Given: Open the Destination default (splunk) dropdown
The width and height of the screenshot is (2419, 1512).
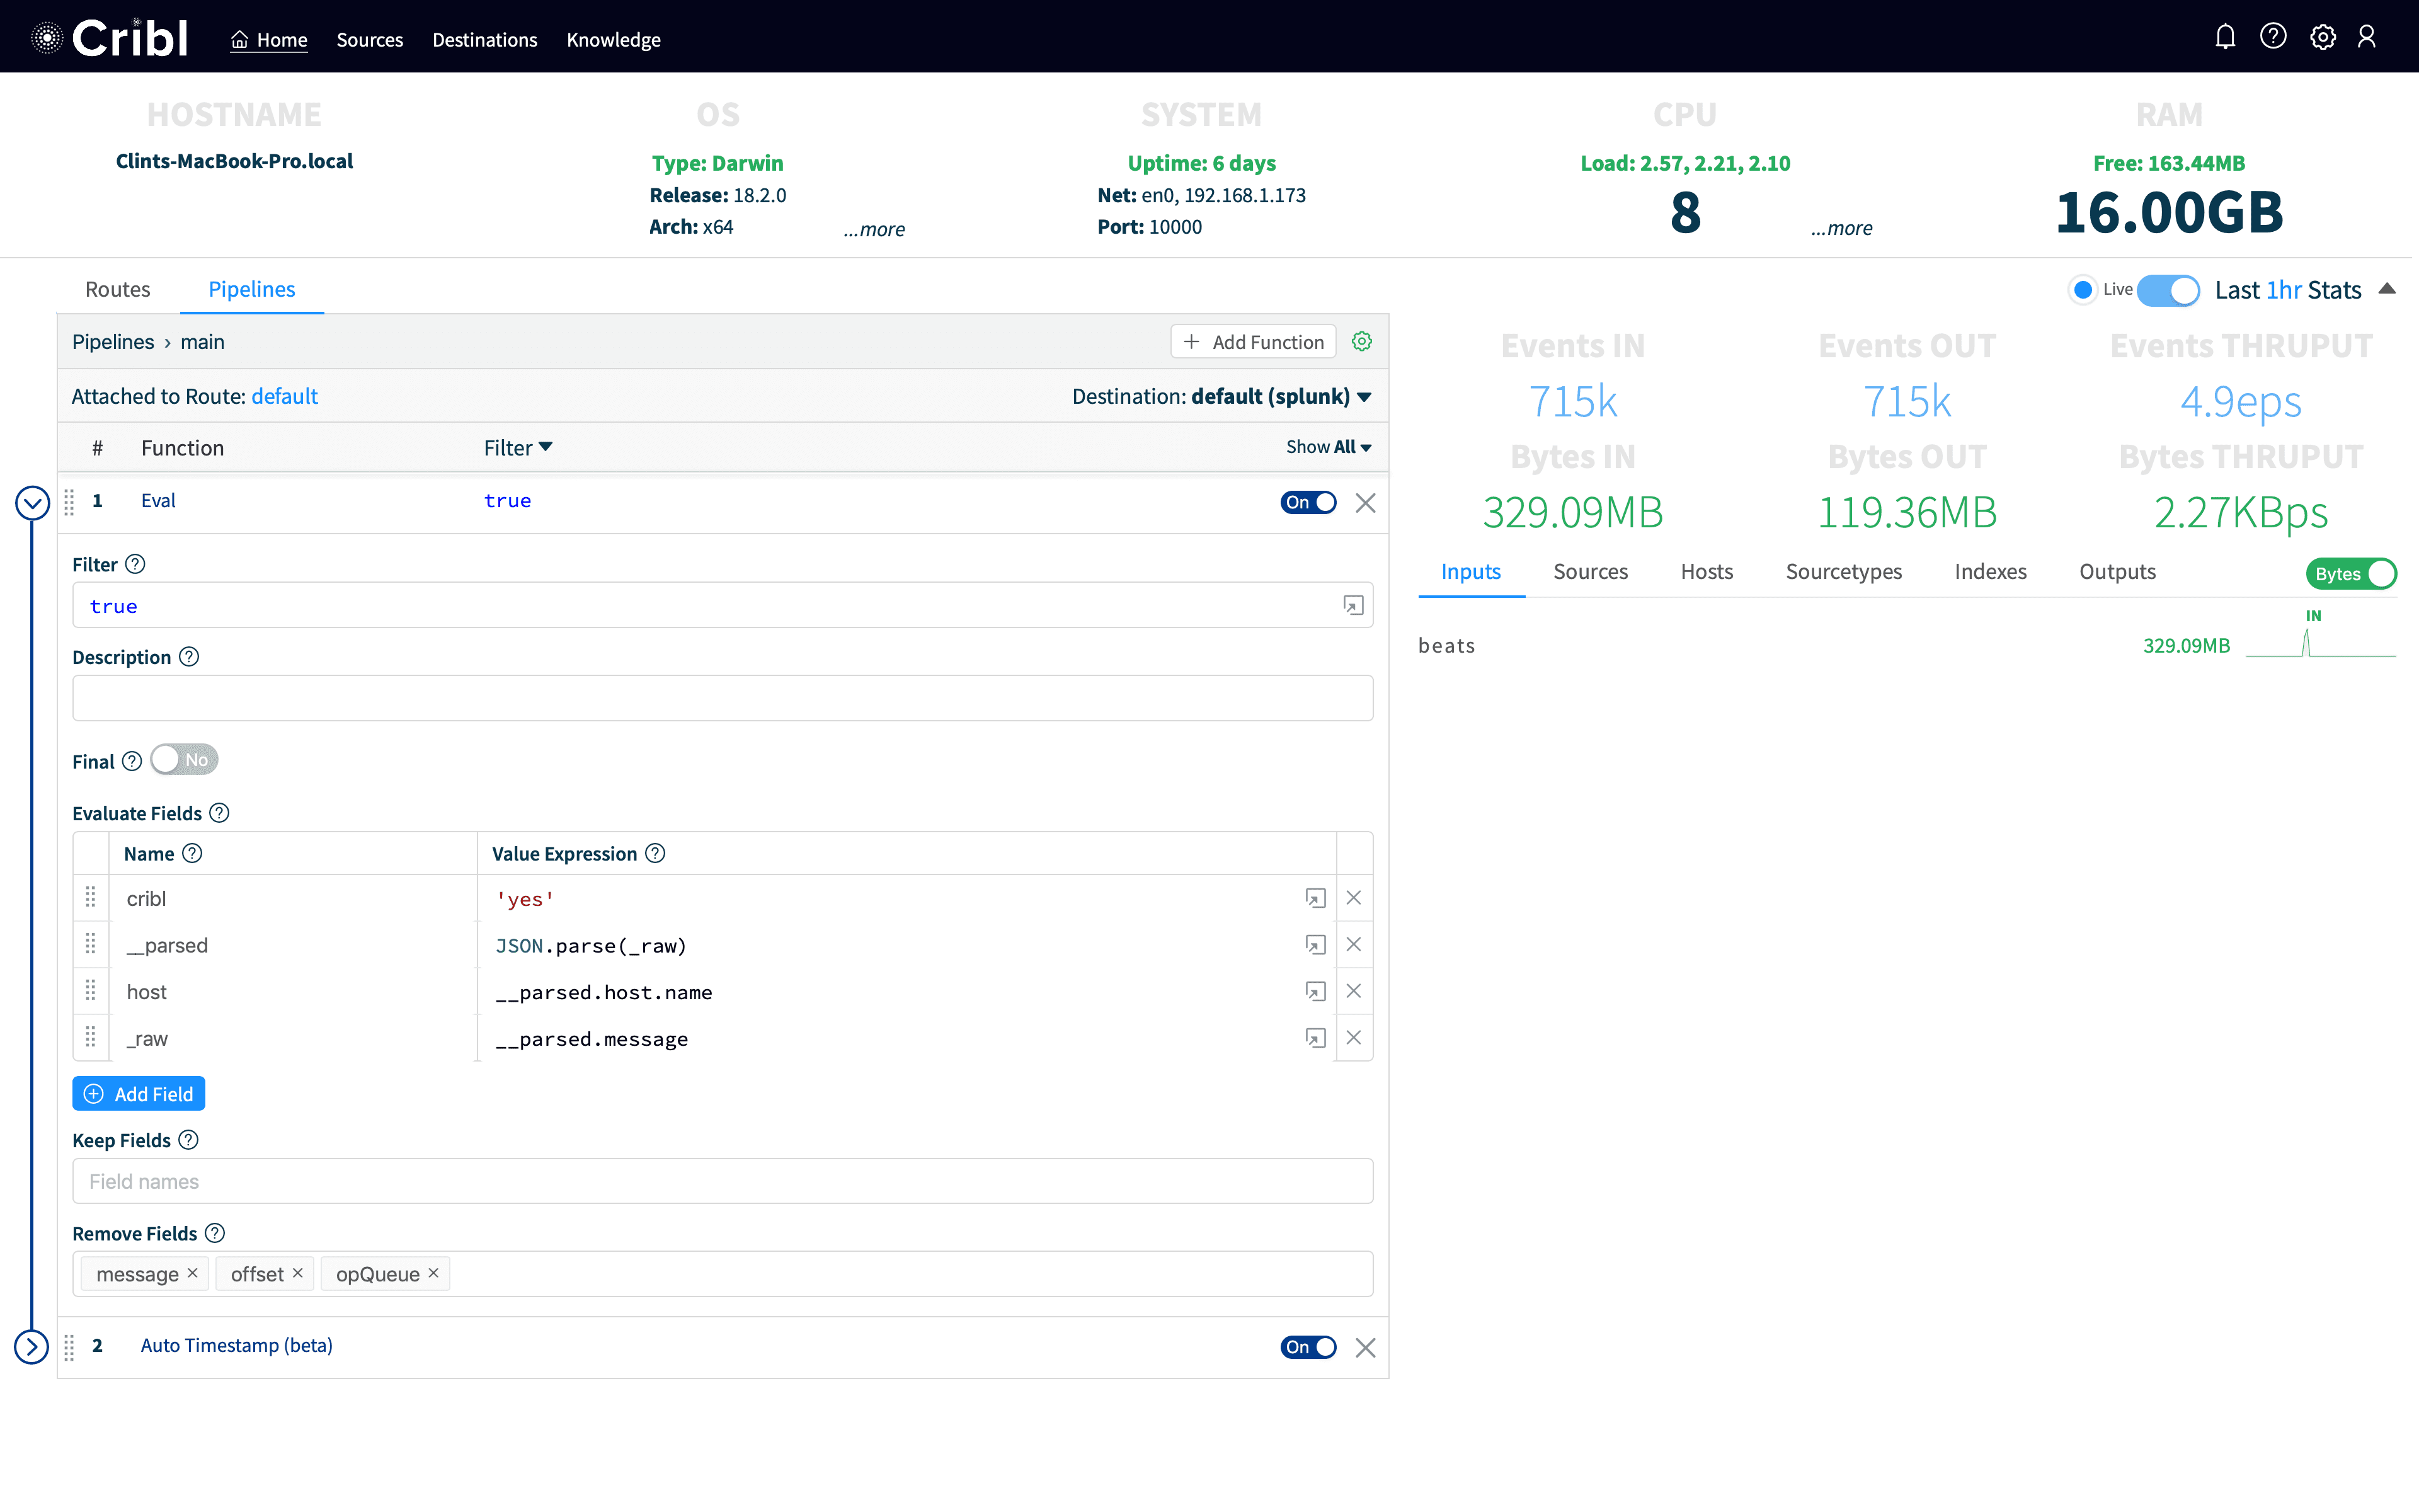Looking at the screenshot, I should tap(1221, 397).
